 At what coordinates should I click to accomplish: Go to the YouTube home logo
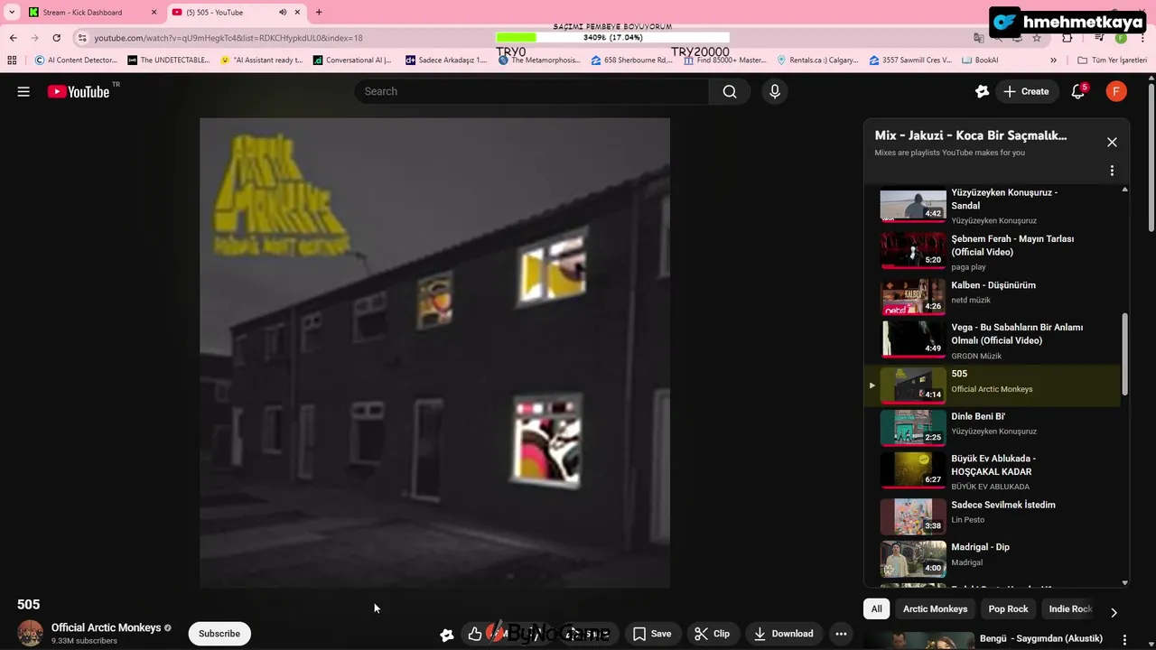coord(79,91)
